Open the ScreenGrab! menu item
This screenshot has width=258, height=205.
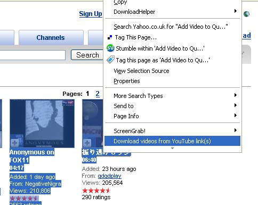click(x=172, y=131)
